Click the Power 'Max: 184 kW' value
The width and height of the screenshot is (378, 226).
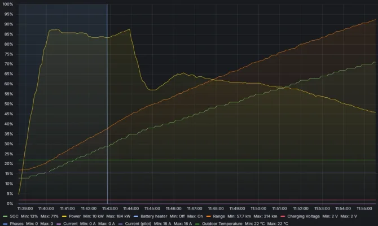pyautogui.click(x=118, y=216)
